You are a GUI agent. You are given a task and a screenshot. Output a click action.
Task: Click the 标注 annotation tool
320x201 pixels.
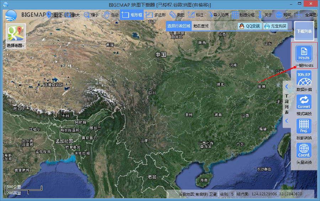[196, 15]
